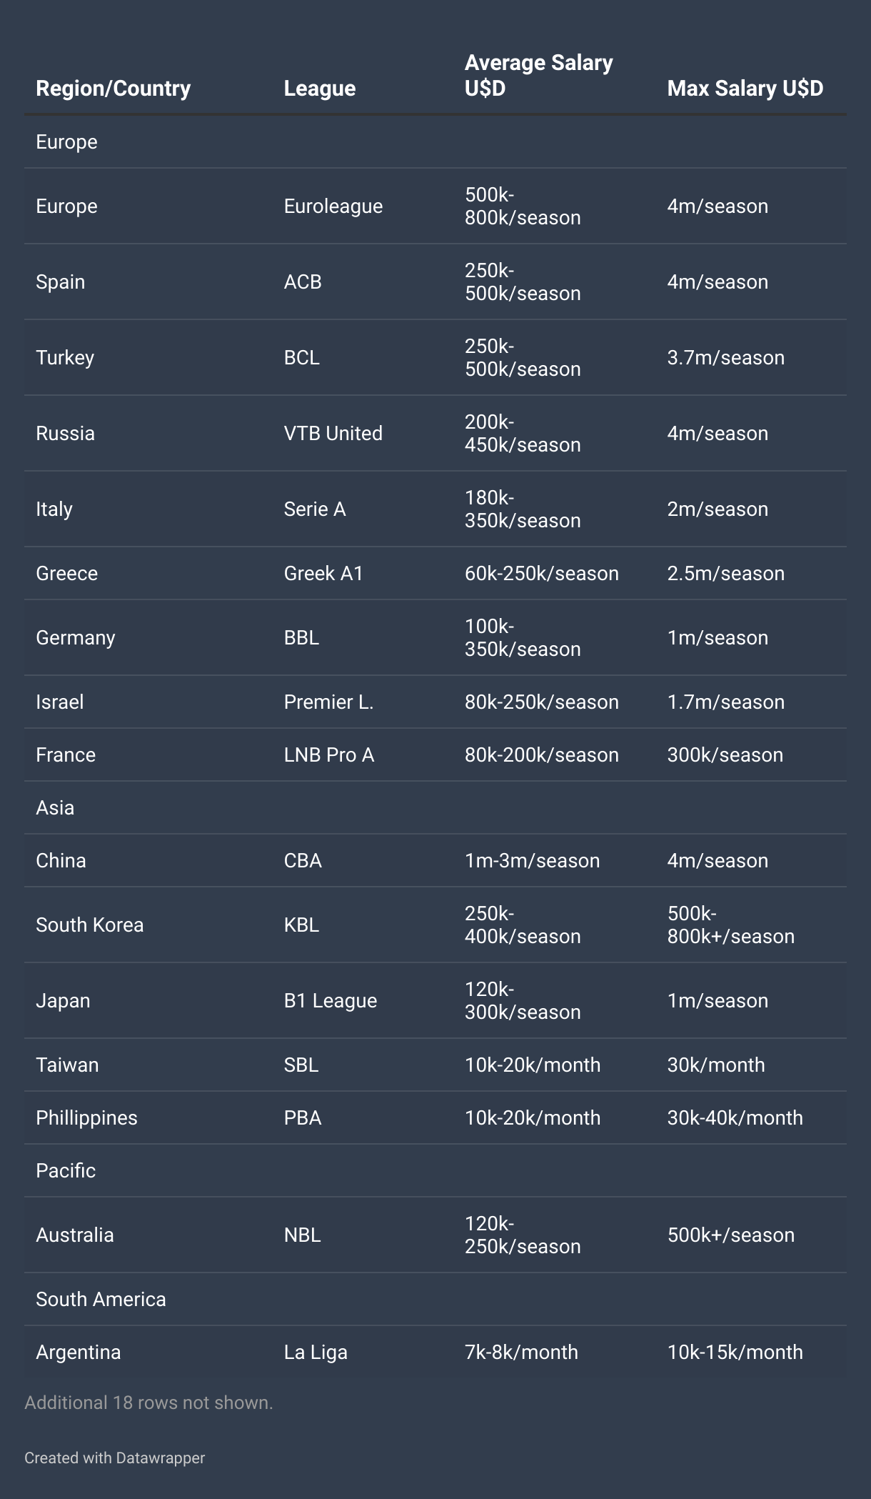Click the Asia section heading row
Viewport: 871px width, 1499px height.
[x=55, y=808]
